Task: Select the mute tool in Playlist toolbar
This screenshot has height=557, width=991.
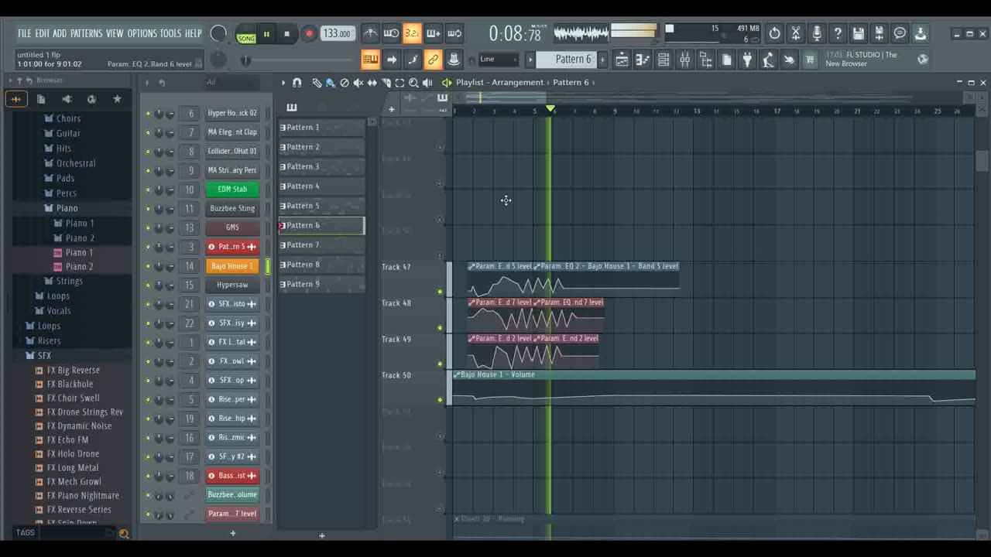Action: (x=358, y=83)
